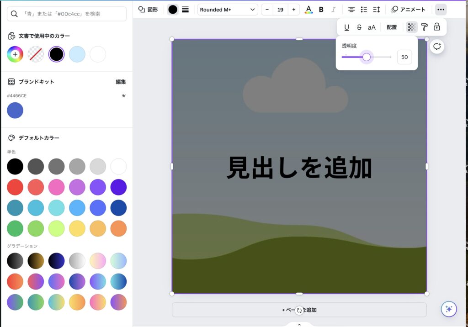Click the lock icon
The image size is (468, 327).
click(x=436, y=27)
